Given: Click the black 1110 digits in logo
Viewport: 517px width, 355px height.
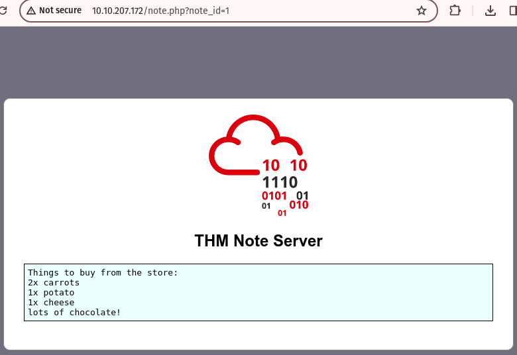Looking at the screenshot, I should point(280,182).
